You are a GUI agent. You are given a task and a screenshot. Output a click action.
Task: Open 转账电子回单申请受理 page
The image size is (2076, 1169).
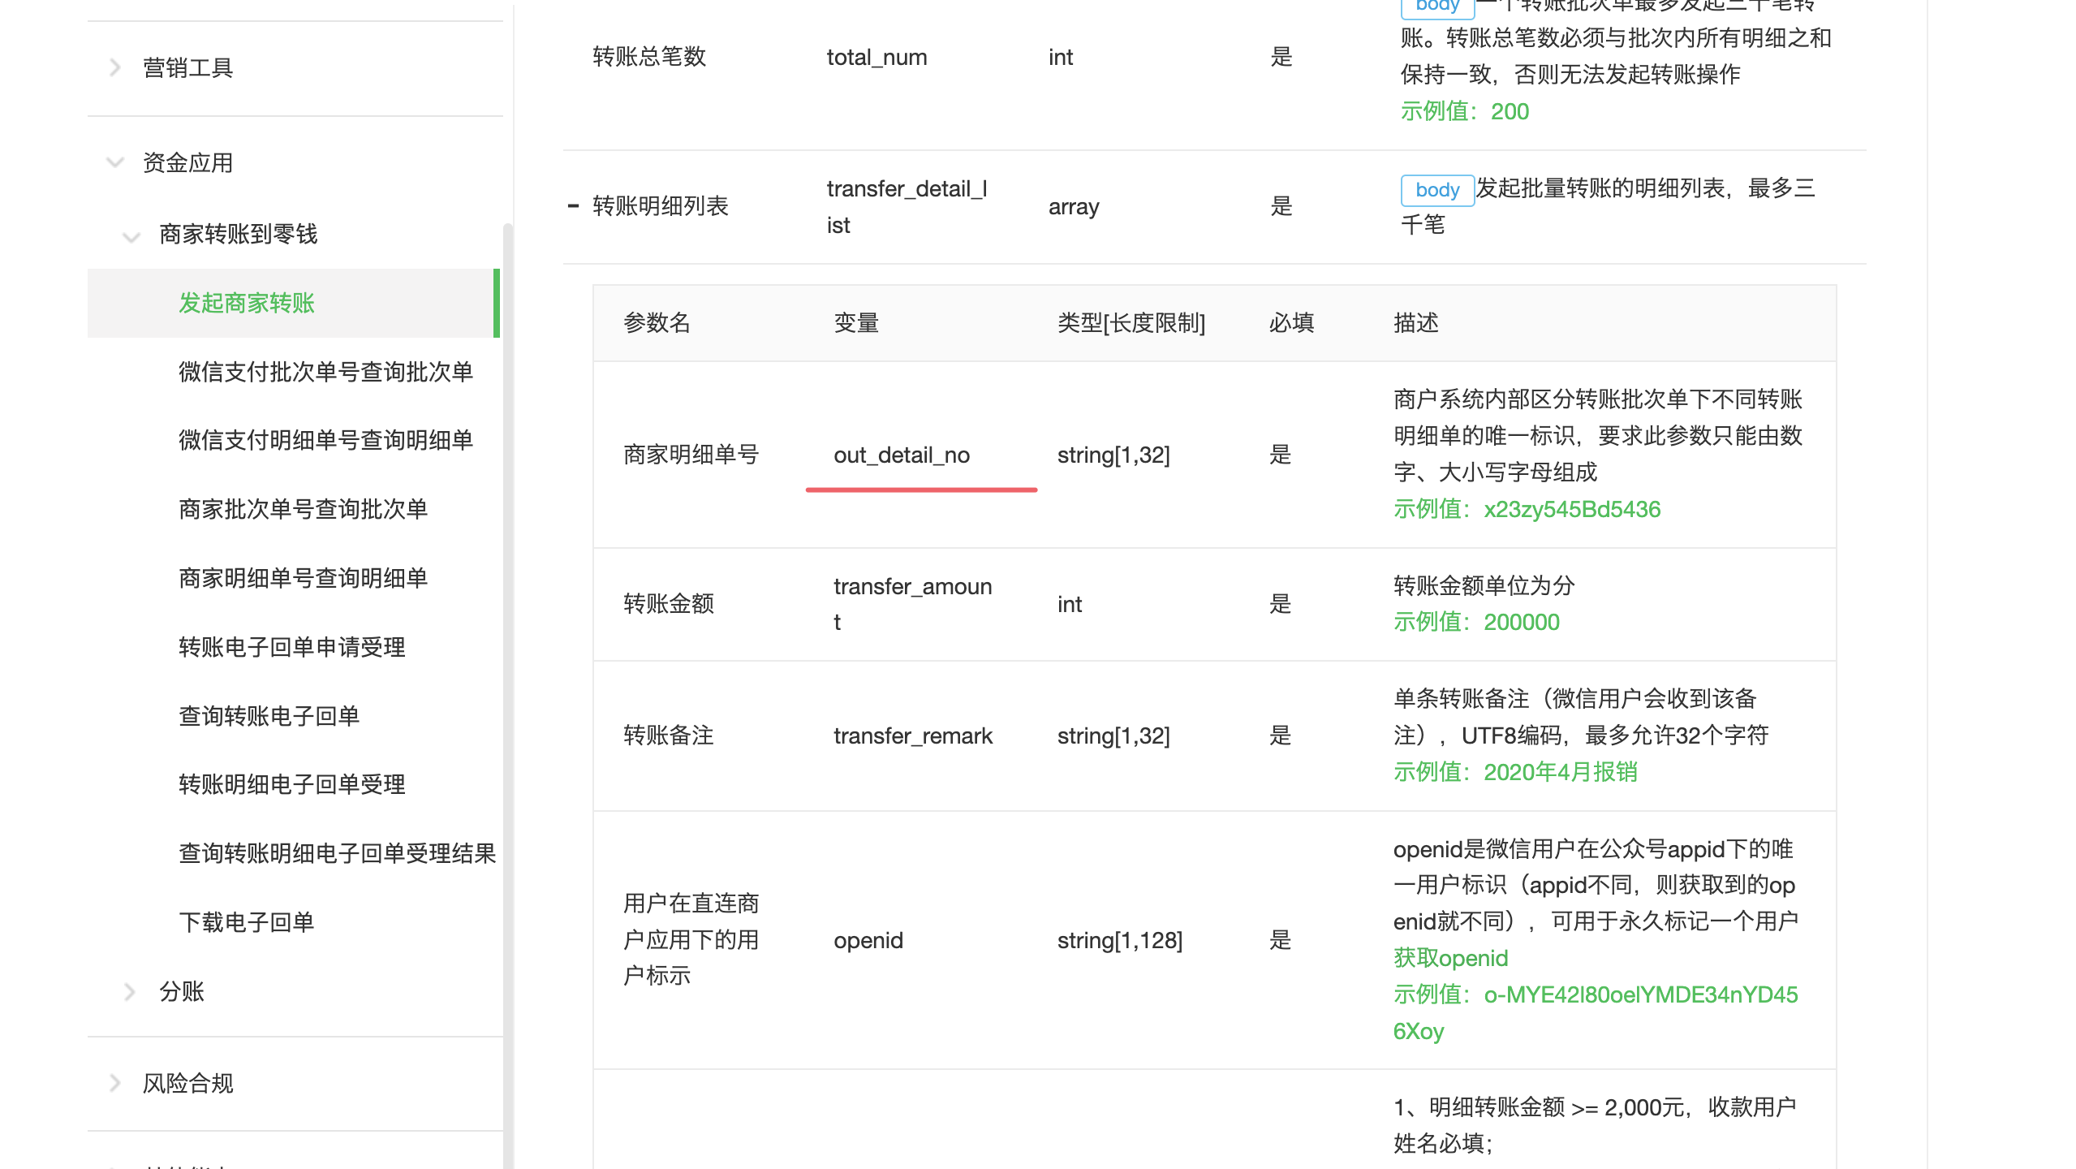point(291,647)
